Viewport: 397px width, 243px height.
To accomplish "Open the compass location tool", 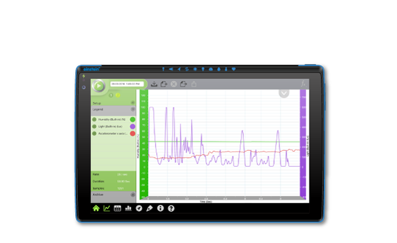I will (x=139, y=208).
